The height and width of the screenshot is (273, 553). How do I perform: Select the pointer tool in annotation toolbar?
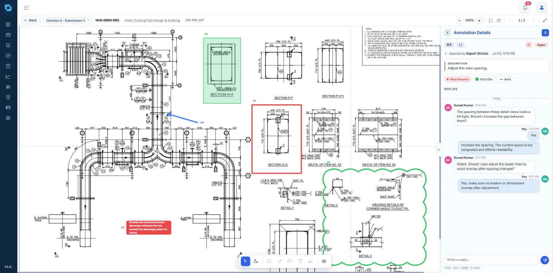click(245, 261)
